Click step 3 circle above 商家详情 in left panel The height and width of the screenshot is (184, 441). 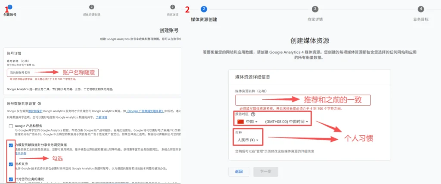coord(172,7)
